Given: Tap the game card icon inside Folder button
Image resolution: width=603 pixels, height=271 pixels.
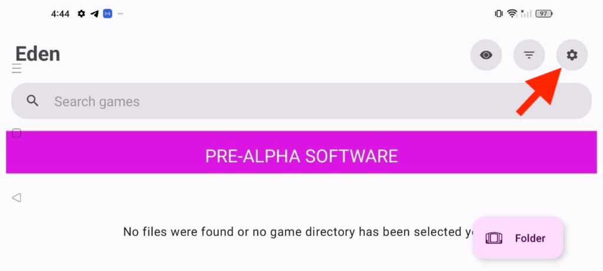Looking at the screenshot, I should tap(494, 238).
